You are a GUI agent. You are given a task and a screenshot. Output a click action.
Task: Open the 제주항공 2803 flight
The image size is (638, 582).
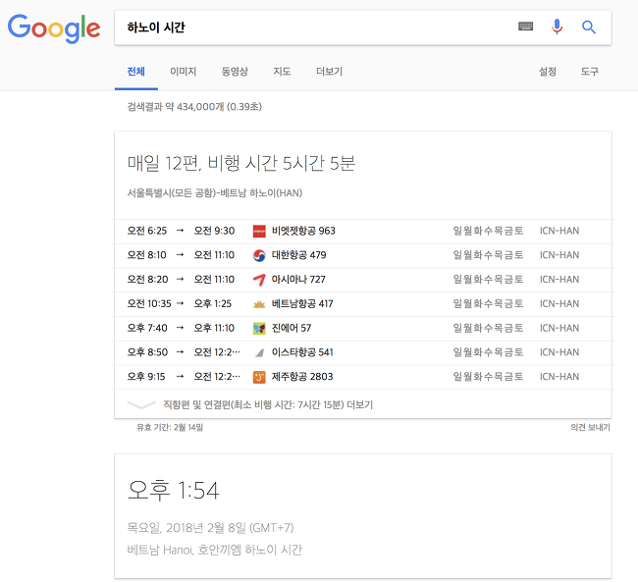(x=302, y=377)
